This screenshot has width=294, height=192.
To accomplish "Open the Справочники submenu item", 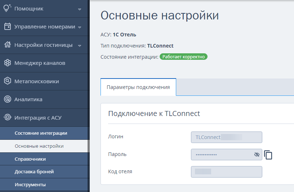I will (x=30, y=159).
